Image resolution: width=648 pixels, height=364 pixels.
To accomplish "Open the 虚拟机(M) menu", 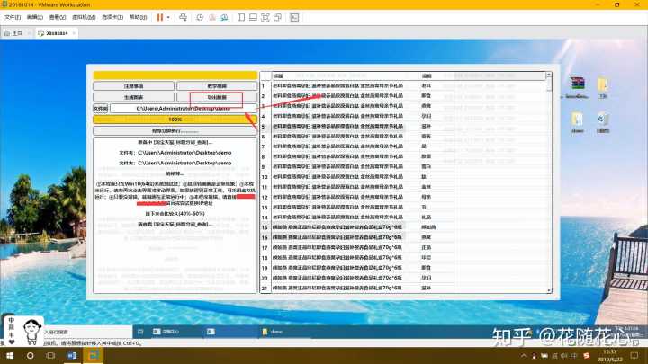I will tap(84, 17).
